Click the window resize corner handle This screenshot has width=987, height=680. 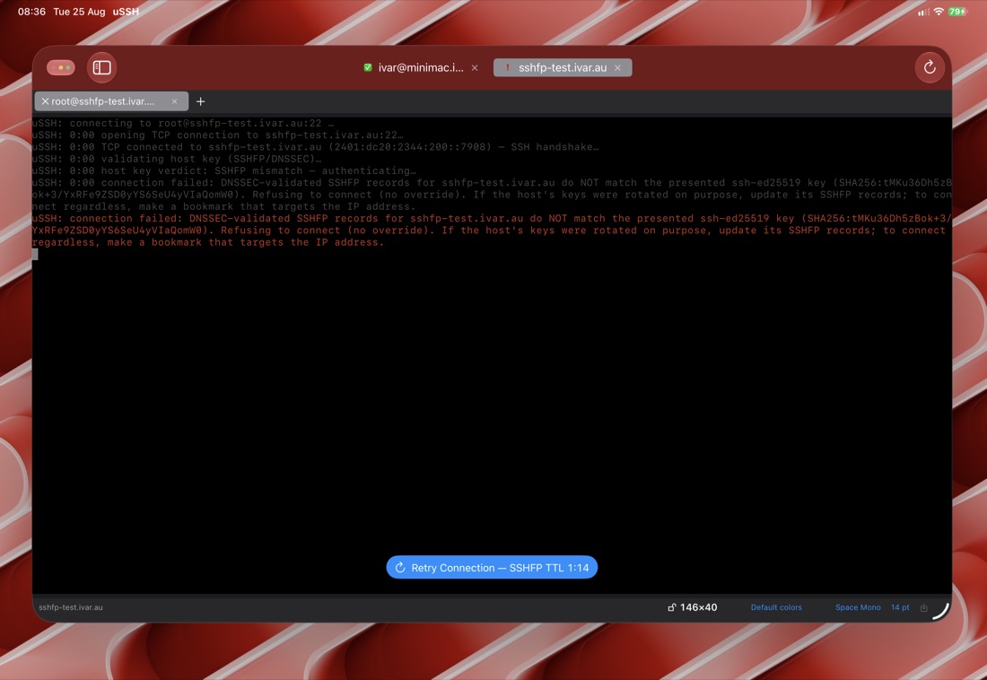click(x=940, y=611)
